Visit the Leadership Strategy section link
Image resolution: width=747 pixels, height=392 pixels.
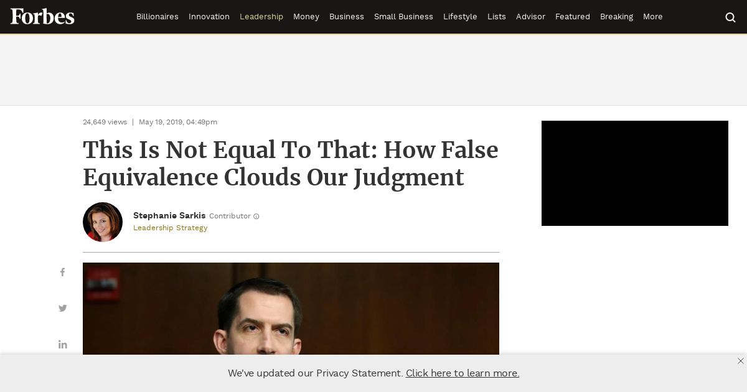(x=171, y=228)
